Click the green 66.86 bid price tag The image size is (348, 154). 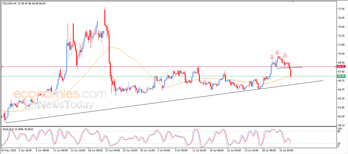pyautogui.click(x=341, y=76)
